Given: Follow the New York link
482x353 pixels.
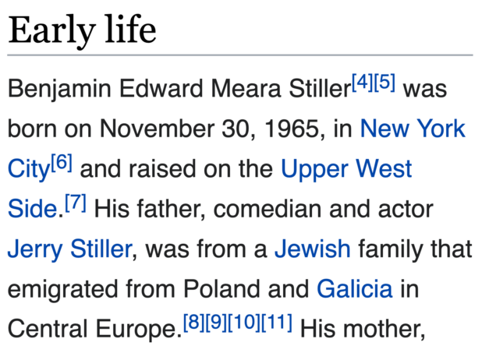Looking at the screenshot, I should [x=412, y=129].
